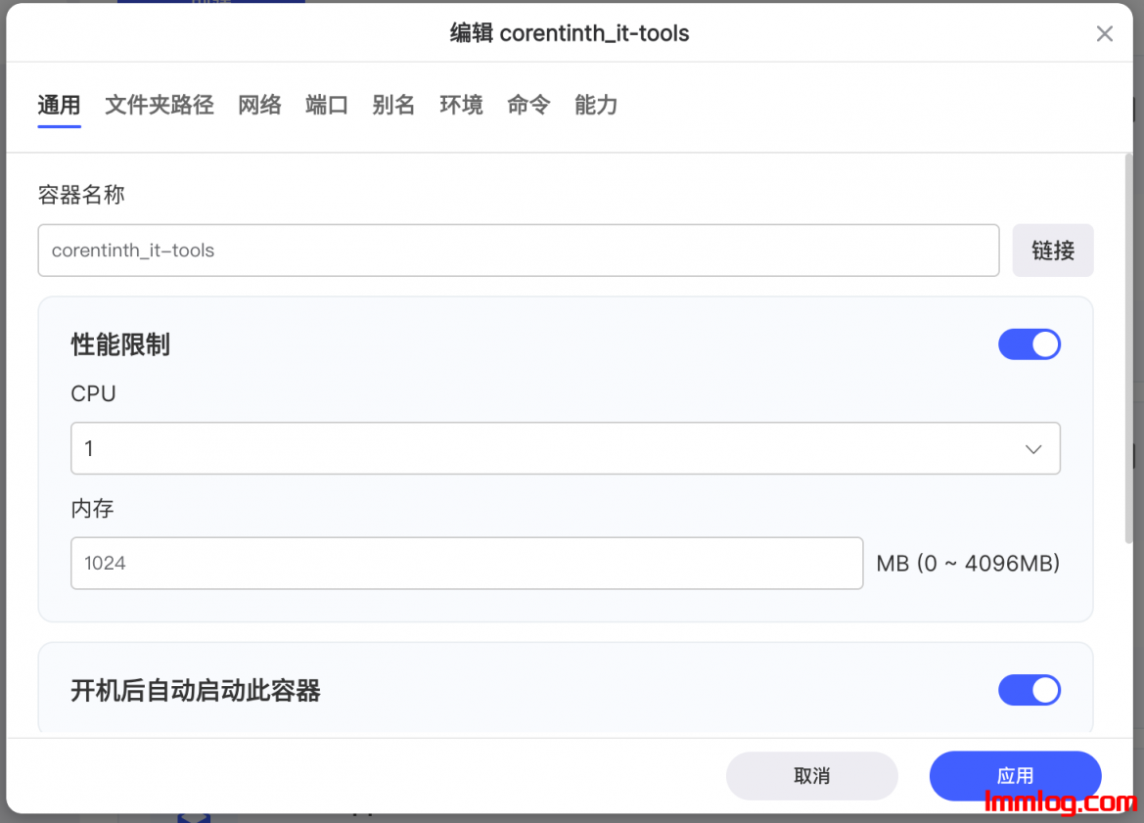Click 取消 to cancel editing
The width and height of the screenshot is (1144, 823).
coord(812,775)
